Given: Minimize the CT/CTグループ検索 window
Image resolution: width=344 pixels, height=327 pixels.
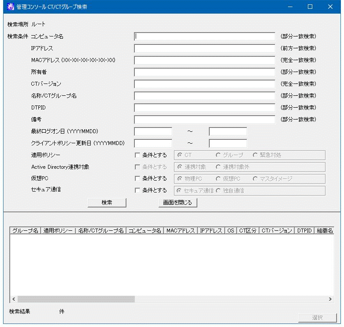Looking at the screenshot, I should tap(290, 7).
